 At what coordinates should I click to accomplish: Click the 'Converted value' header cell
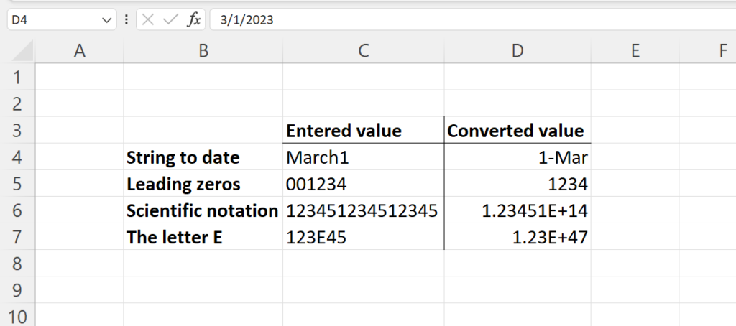[x=517, y=130]
